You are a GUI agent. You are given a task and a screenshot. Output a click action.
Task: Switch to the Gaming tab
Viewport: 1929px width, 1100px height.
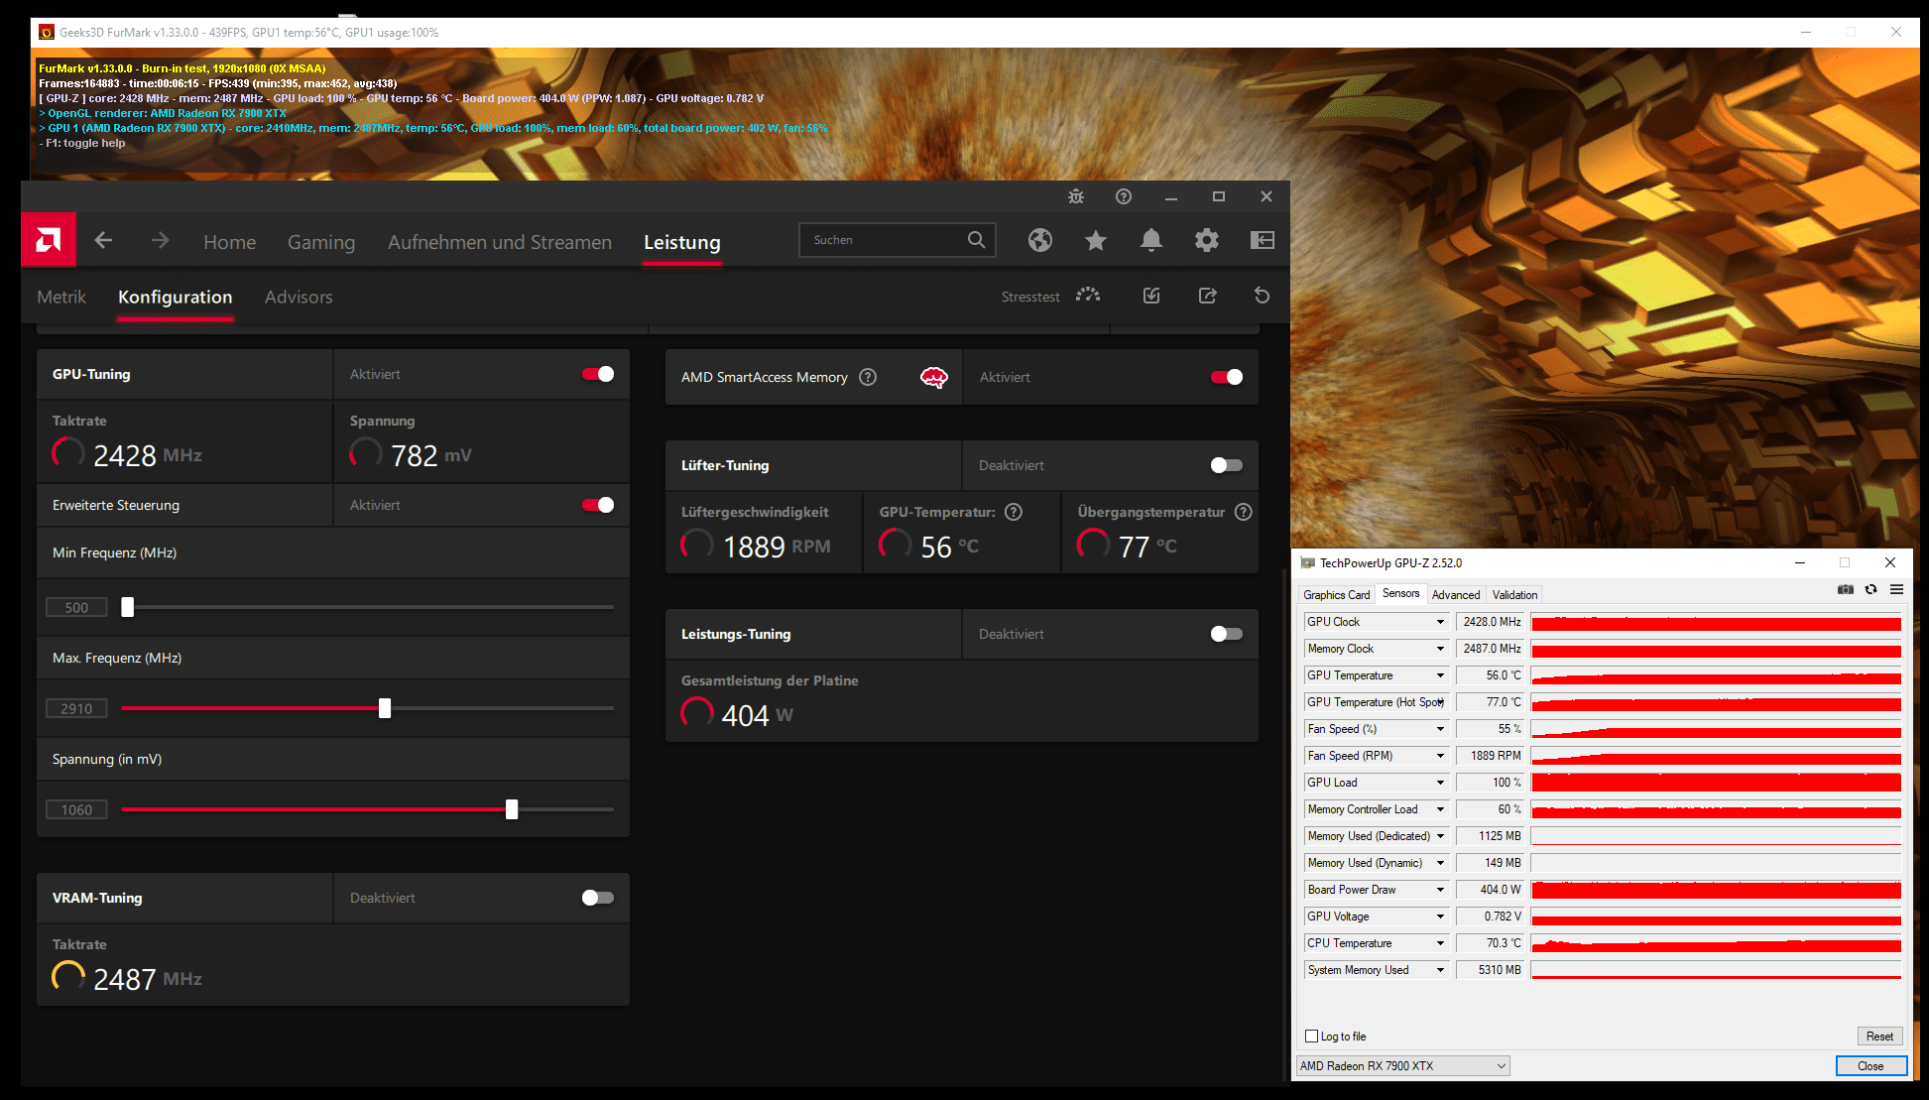320,242
